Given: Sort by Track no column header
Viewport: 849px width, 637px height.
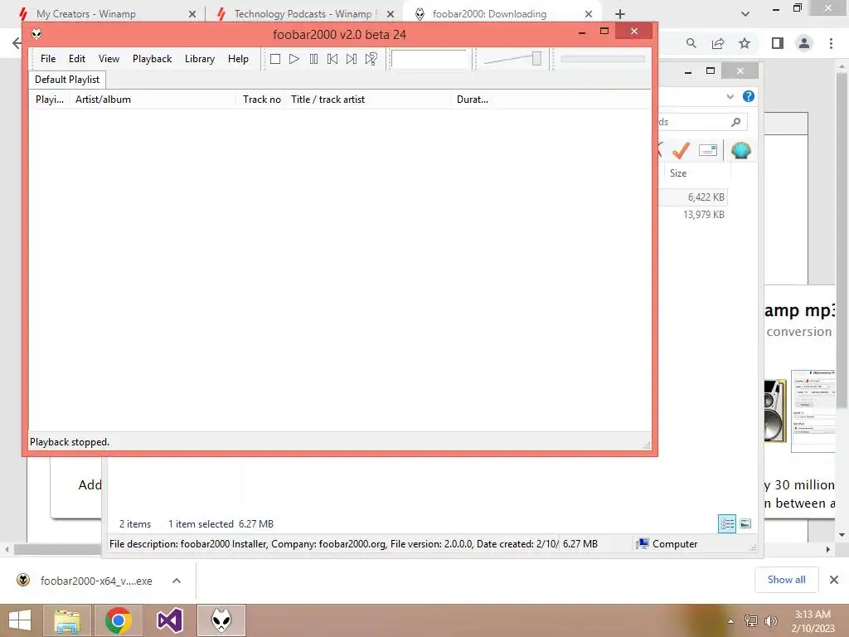Looking at the screenshot, I should 261,100.
